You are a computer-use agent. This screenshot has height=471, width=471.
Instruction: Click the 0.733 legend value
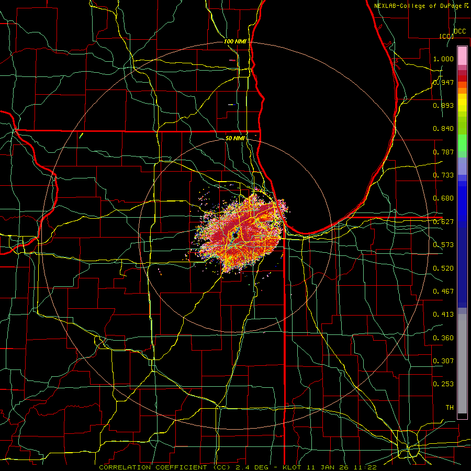[443, 175]
